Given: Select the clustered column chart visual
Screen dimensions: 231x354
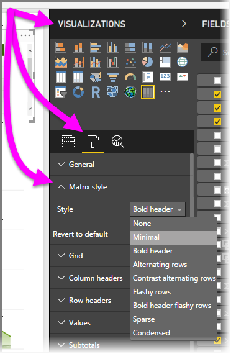Looking at the screenshot, I should click(x=112, y=47).
